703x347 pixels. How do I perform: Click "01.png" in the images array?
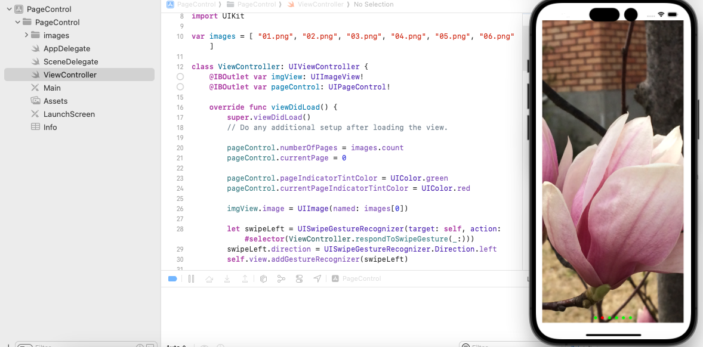point(276,36)
